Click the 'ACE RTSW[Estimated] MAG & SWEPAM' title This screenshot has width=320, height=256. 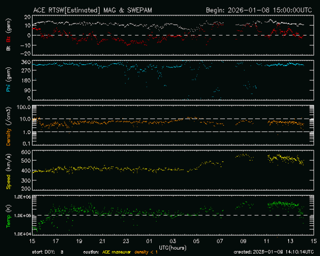click(93, 10)
